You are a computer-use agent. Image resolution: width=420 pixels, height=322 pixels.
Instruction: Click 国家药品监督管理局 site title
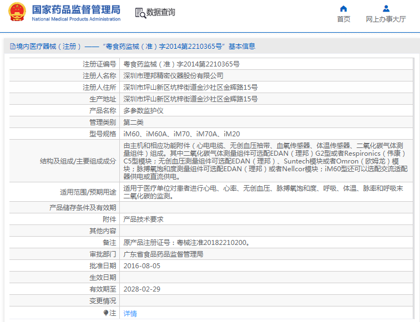76,9
